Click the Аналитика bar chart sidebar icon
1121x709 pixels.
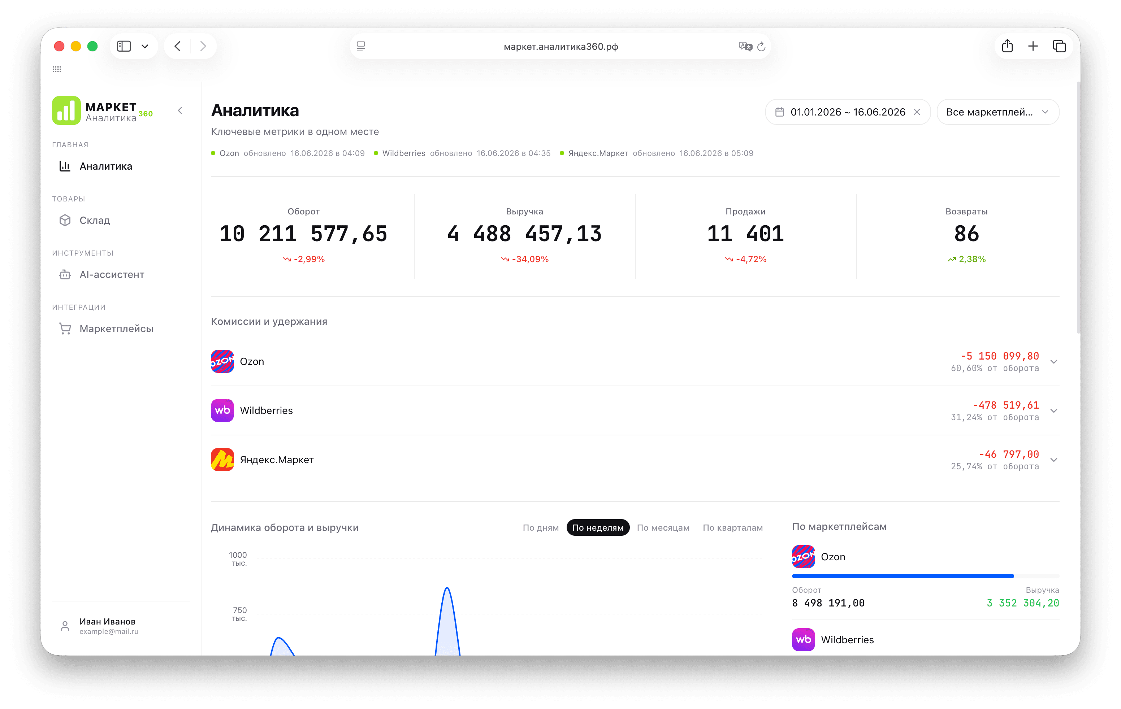[65, 166]
